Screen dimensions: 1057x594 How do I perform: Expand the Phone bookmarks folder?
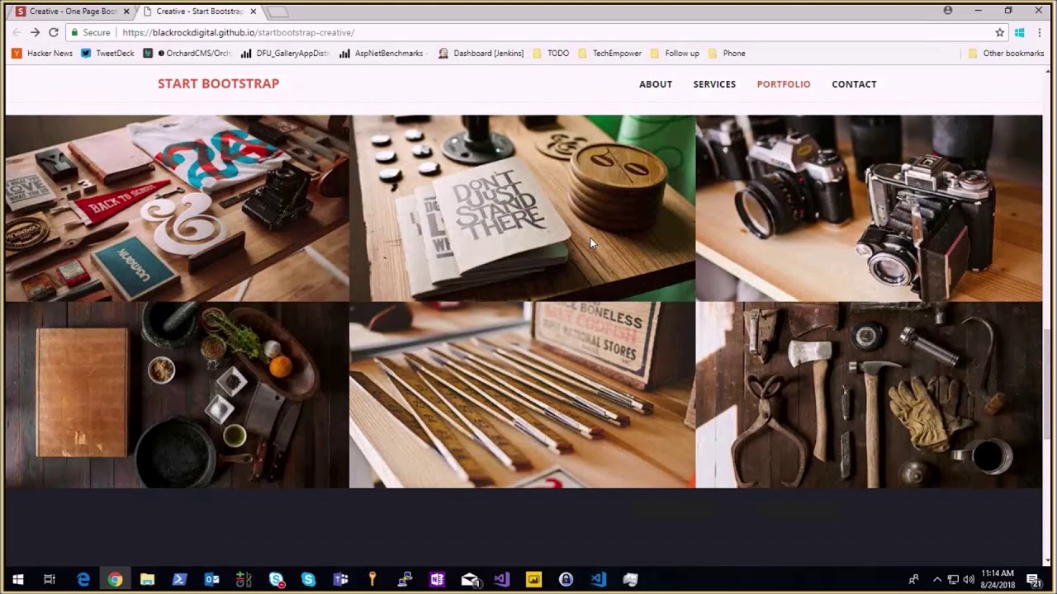click(x=727, y=53)
